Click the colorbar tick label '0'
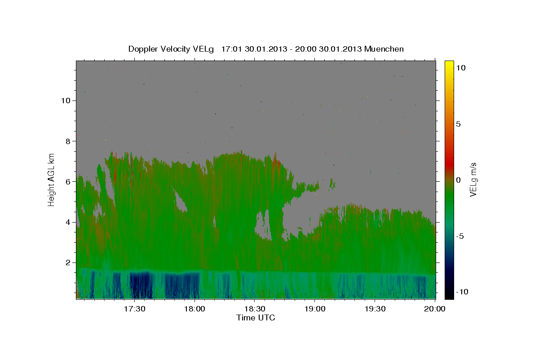Screen dimensions: 539x359 click(x=458, y=180)
